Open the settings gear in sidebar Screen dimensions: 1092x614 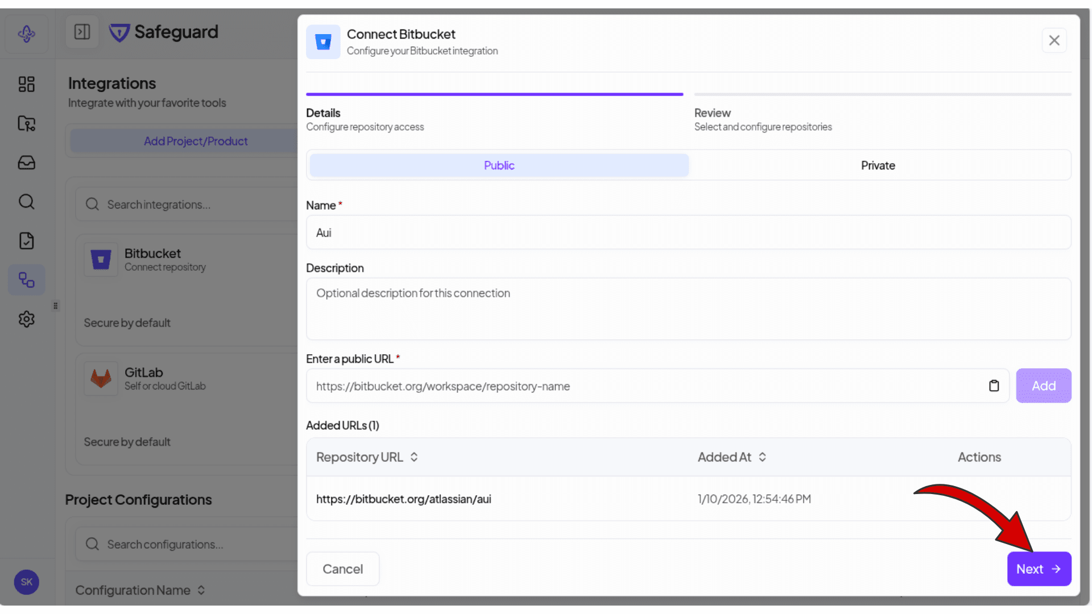pos(26,319)
